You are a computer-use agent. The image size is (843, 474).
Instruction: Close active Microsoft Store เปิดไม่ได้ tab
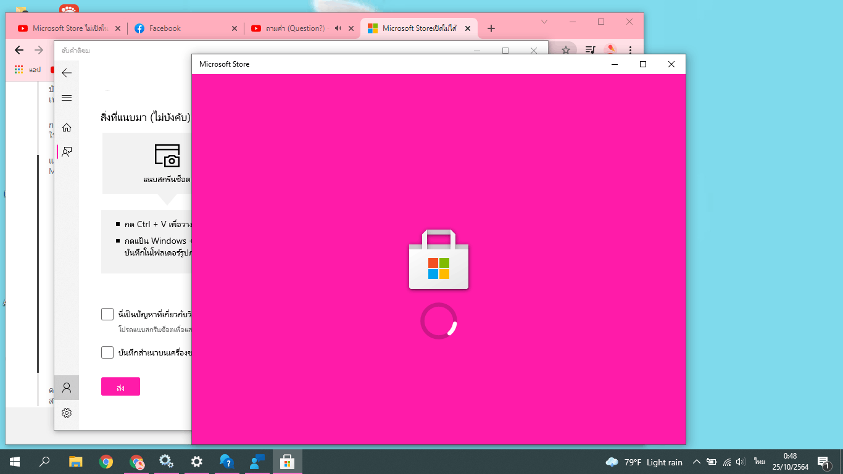[468, 28]
